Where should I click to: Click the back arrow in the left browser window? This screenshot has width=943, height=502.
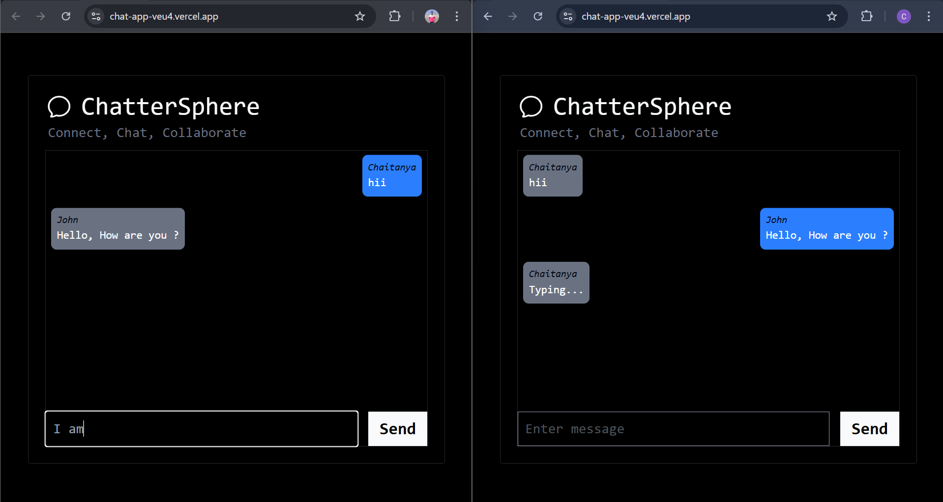tap(16, 16)
